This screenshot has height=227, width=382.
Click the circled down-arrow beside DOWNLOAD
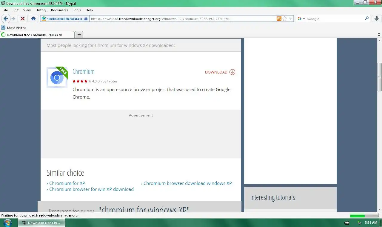coord(232,72)
